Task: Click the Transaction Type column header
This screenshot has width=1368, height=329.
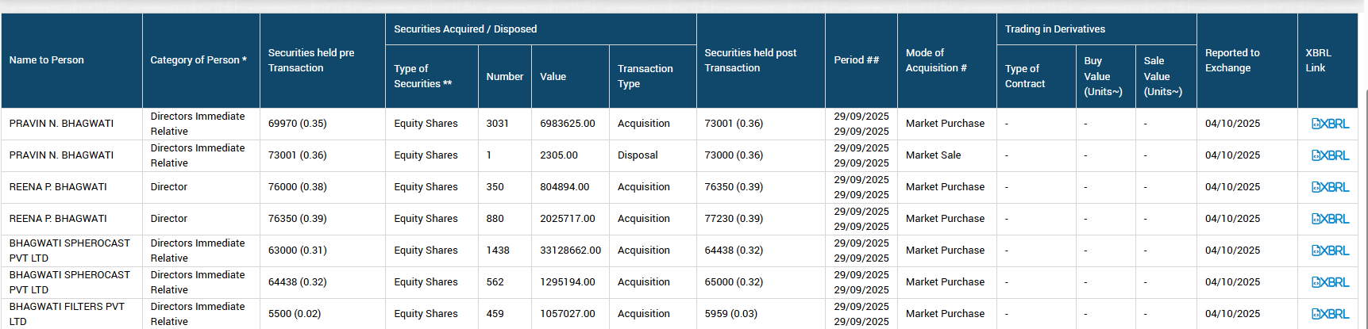Action: 645,76
